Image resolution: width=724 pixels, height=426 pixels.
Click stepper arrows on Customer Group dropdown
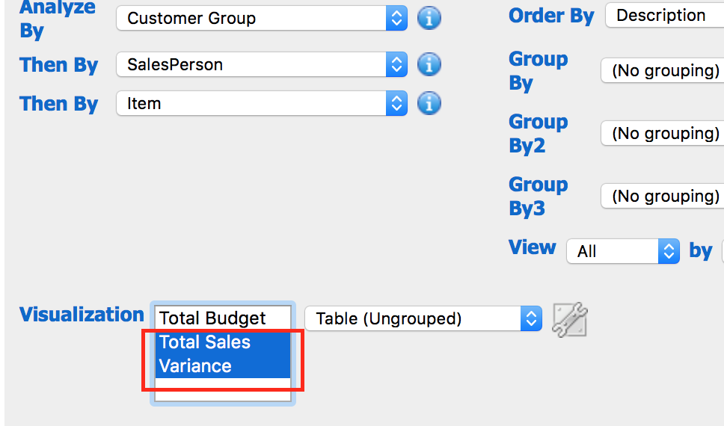click(396, 18)
